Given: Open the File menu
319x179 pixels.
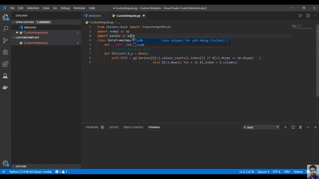Looking at the screenshot, I should point(12,8).
